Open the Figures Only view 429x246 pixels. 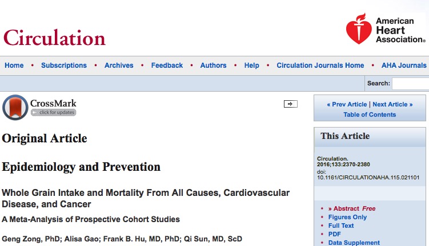pyautogui.click(x=347, y=217)
